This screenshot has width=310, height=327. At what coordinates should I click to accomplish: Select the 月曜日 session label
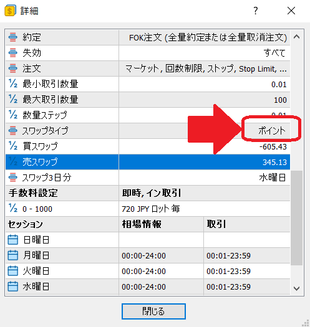[36, 255]
